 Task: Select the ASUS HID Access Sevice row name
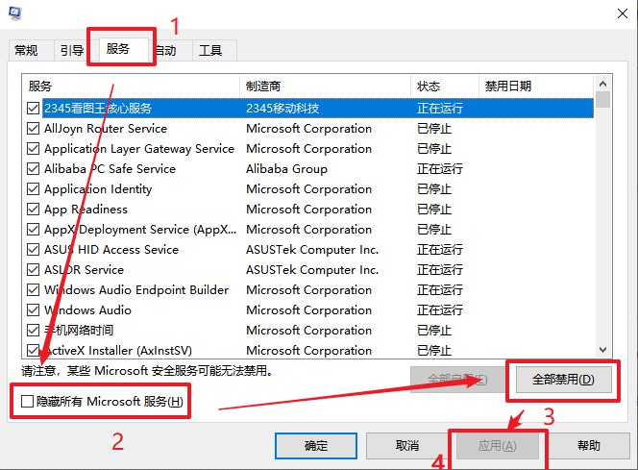111,250
